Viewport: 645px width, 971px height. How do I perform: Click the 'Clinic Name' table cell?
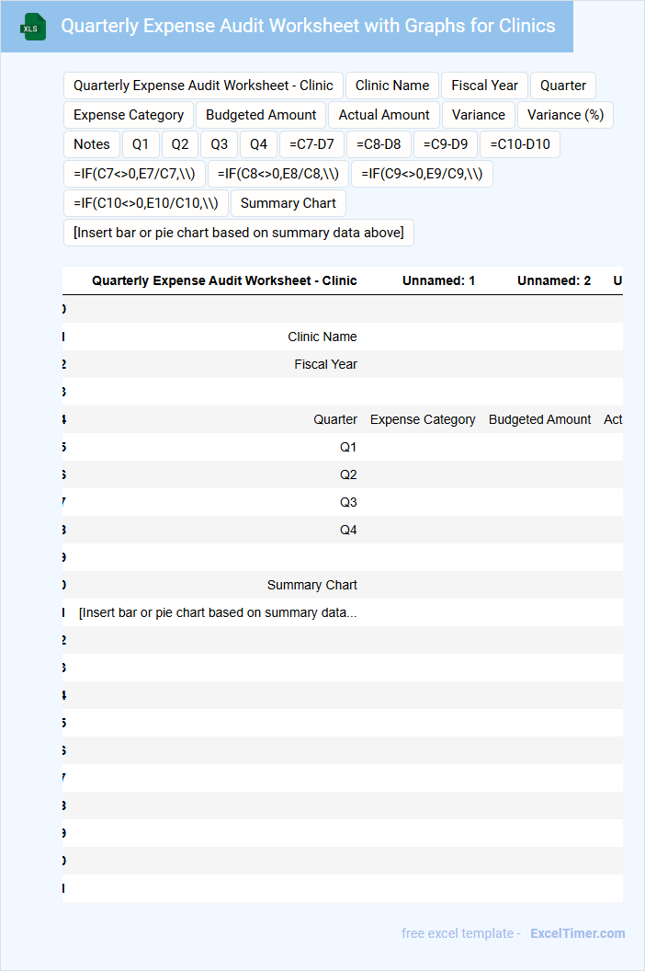coord(322,337)
